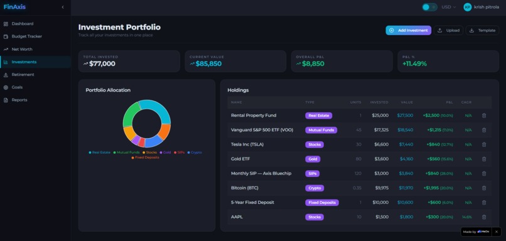Delete the AAPL holding
The height and width of the screenshot is (241, 506).
pos(484,217)
